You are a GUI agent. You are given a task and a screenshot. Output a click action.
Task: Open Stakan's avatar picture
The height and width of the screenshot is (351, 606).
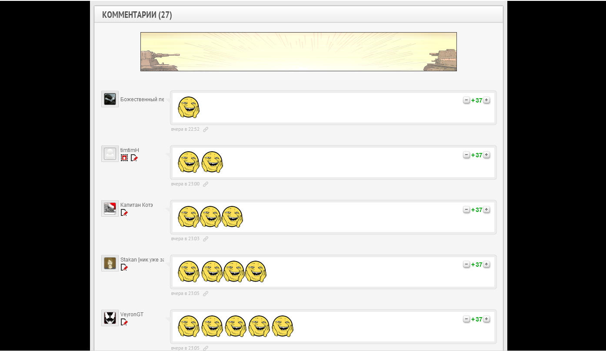coord(110,263)
